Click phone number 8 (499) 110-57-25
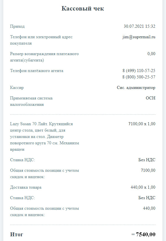The height and width of the screenshot is (241, 166). (x=139, y=71)
